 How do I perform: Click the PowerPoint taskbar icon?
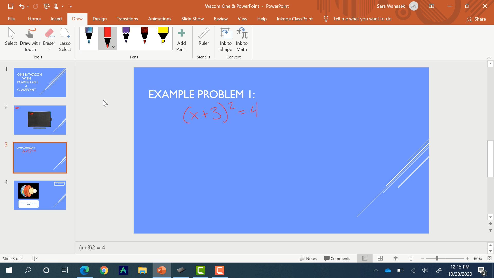point(162,270)
